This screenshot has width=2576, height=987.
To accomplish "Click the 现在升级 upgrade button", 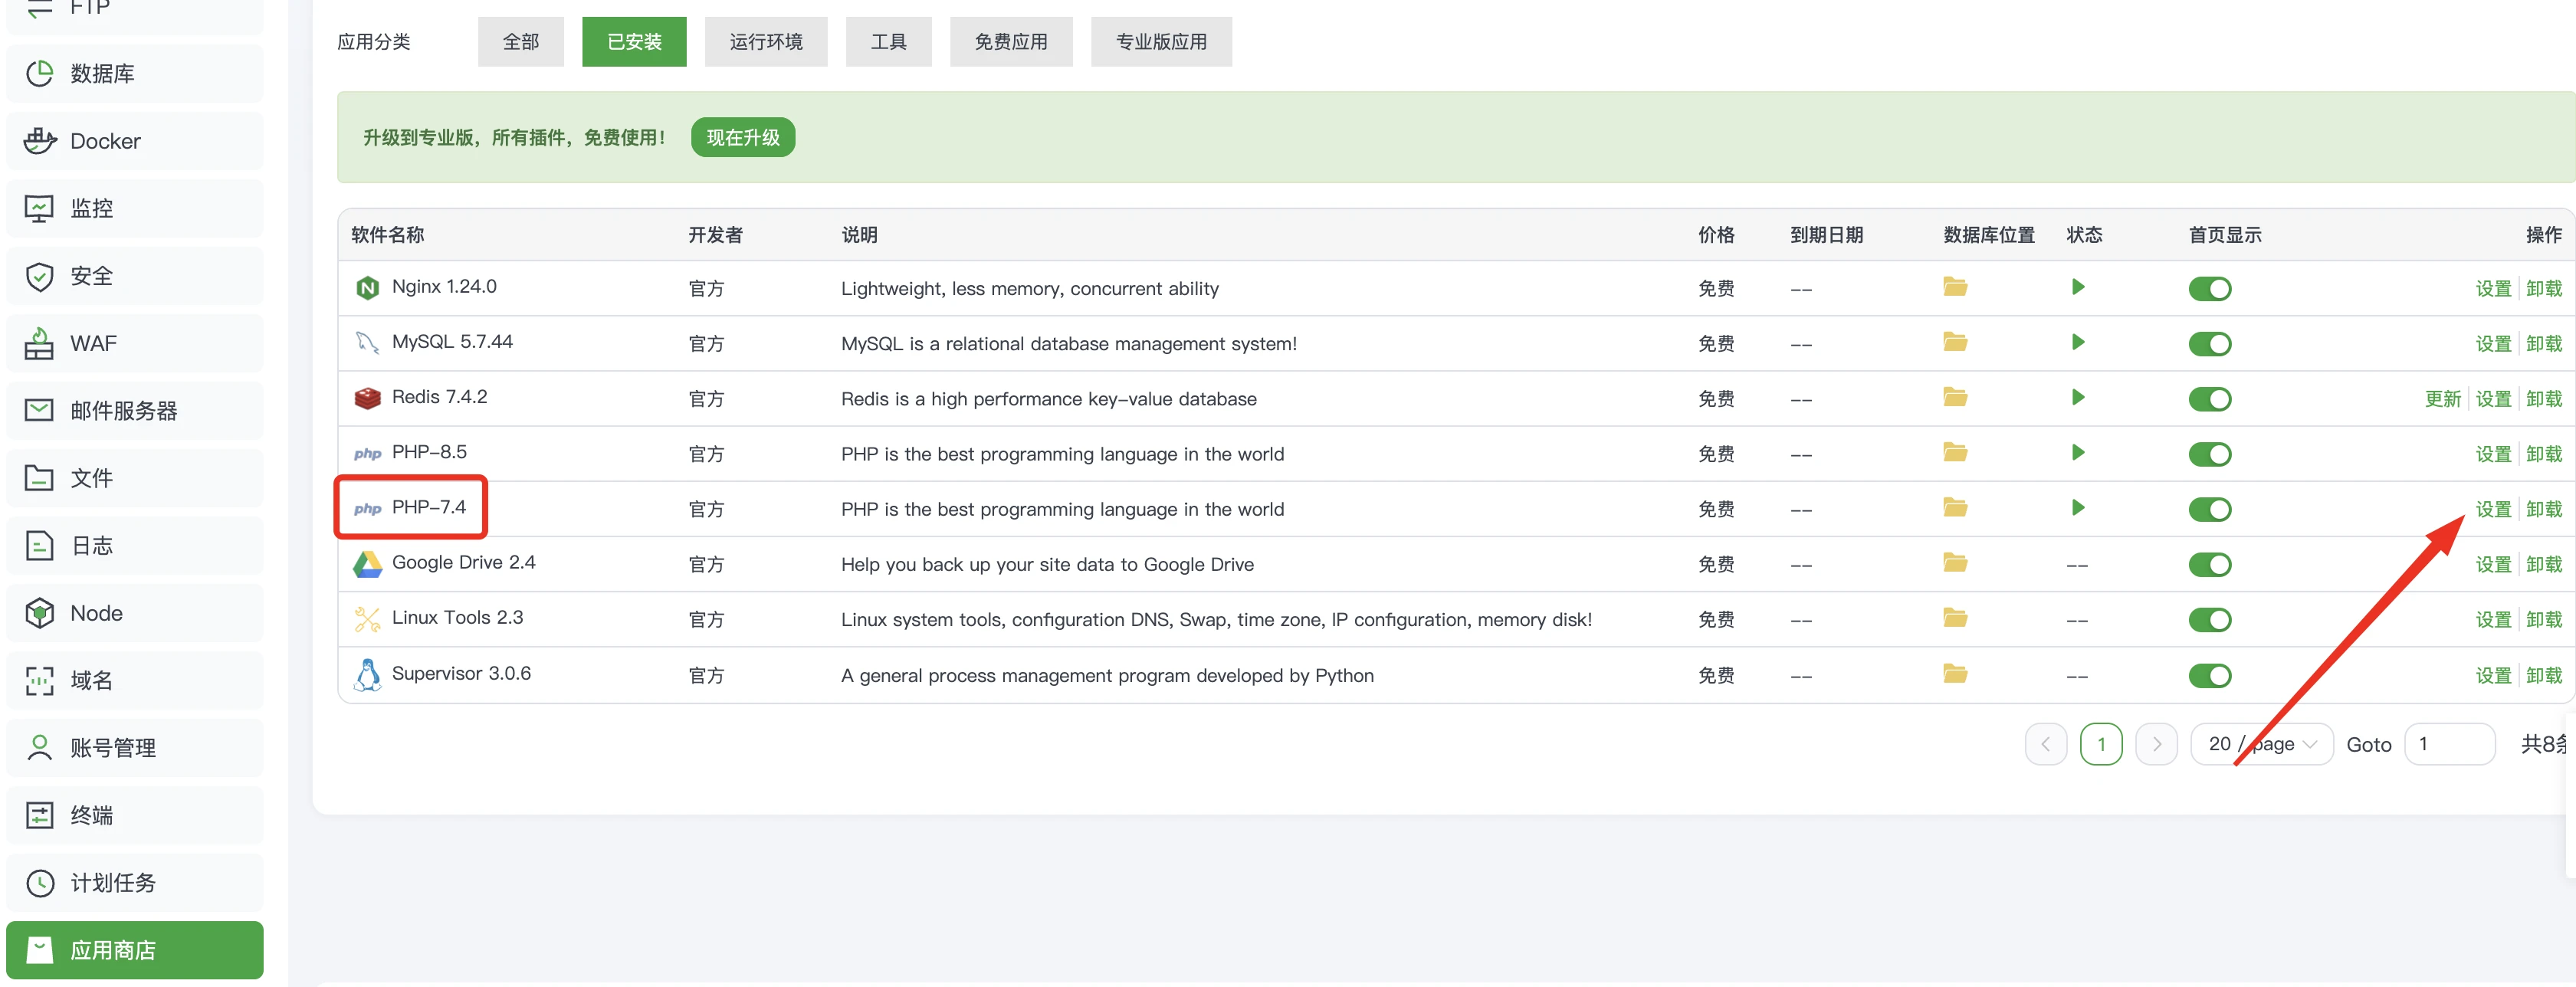I will tap(742, 137).
